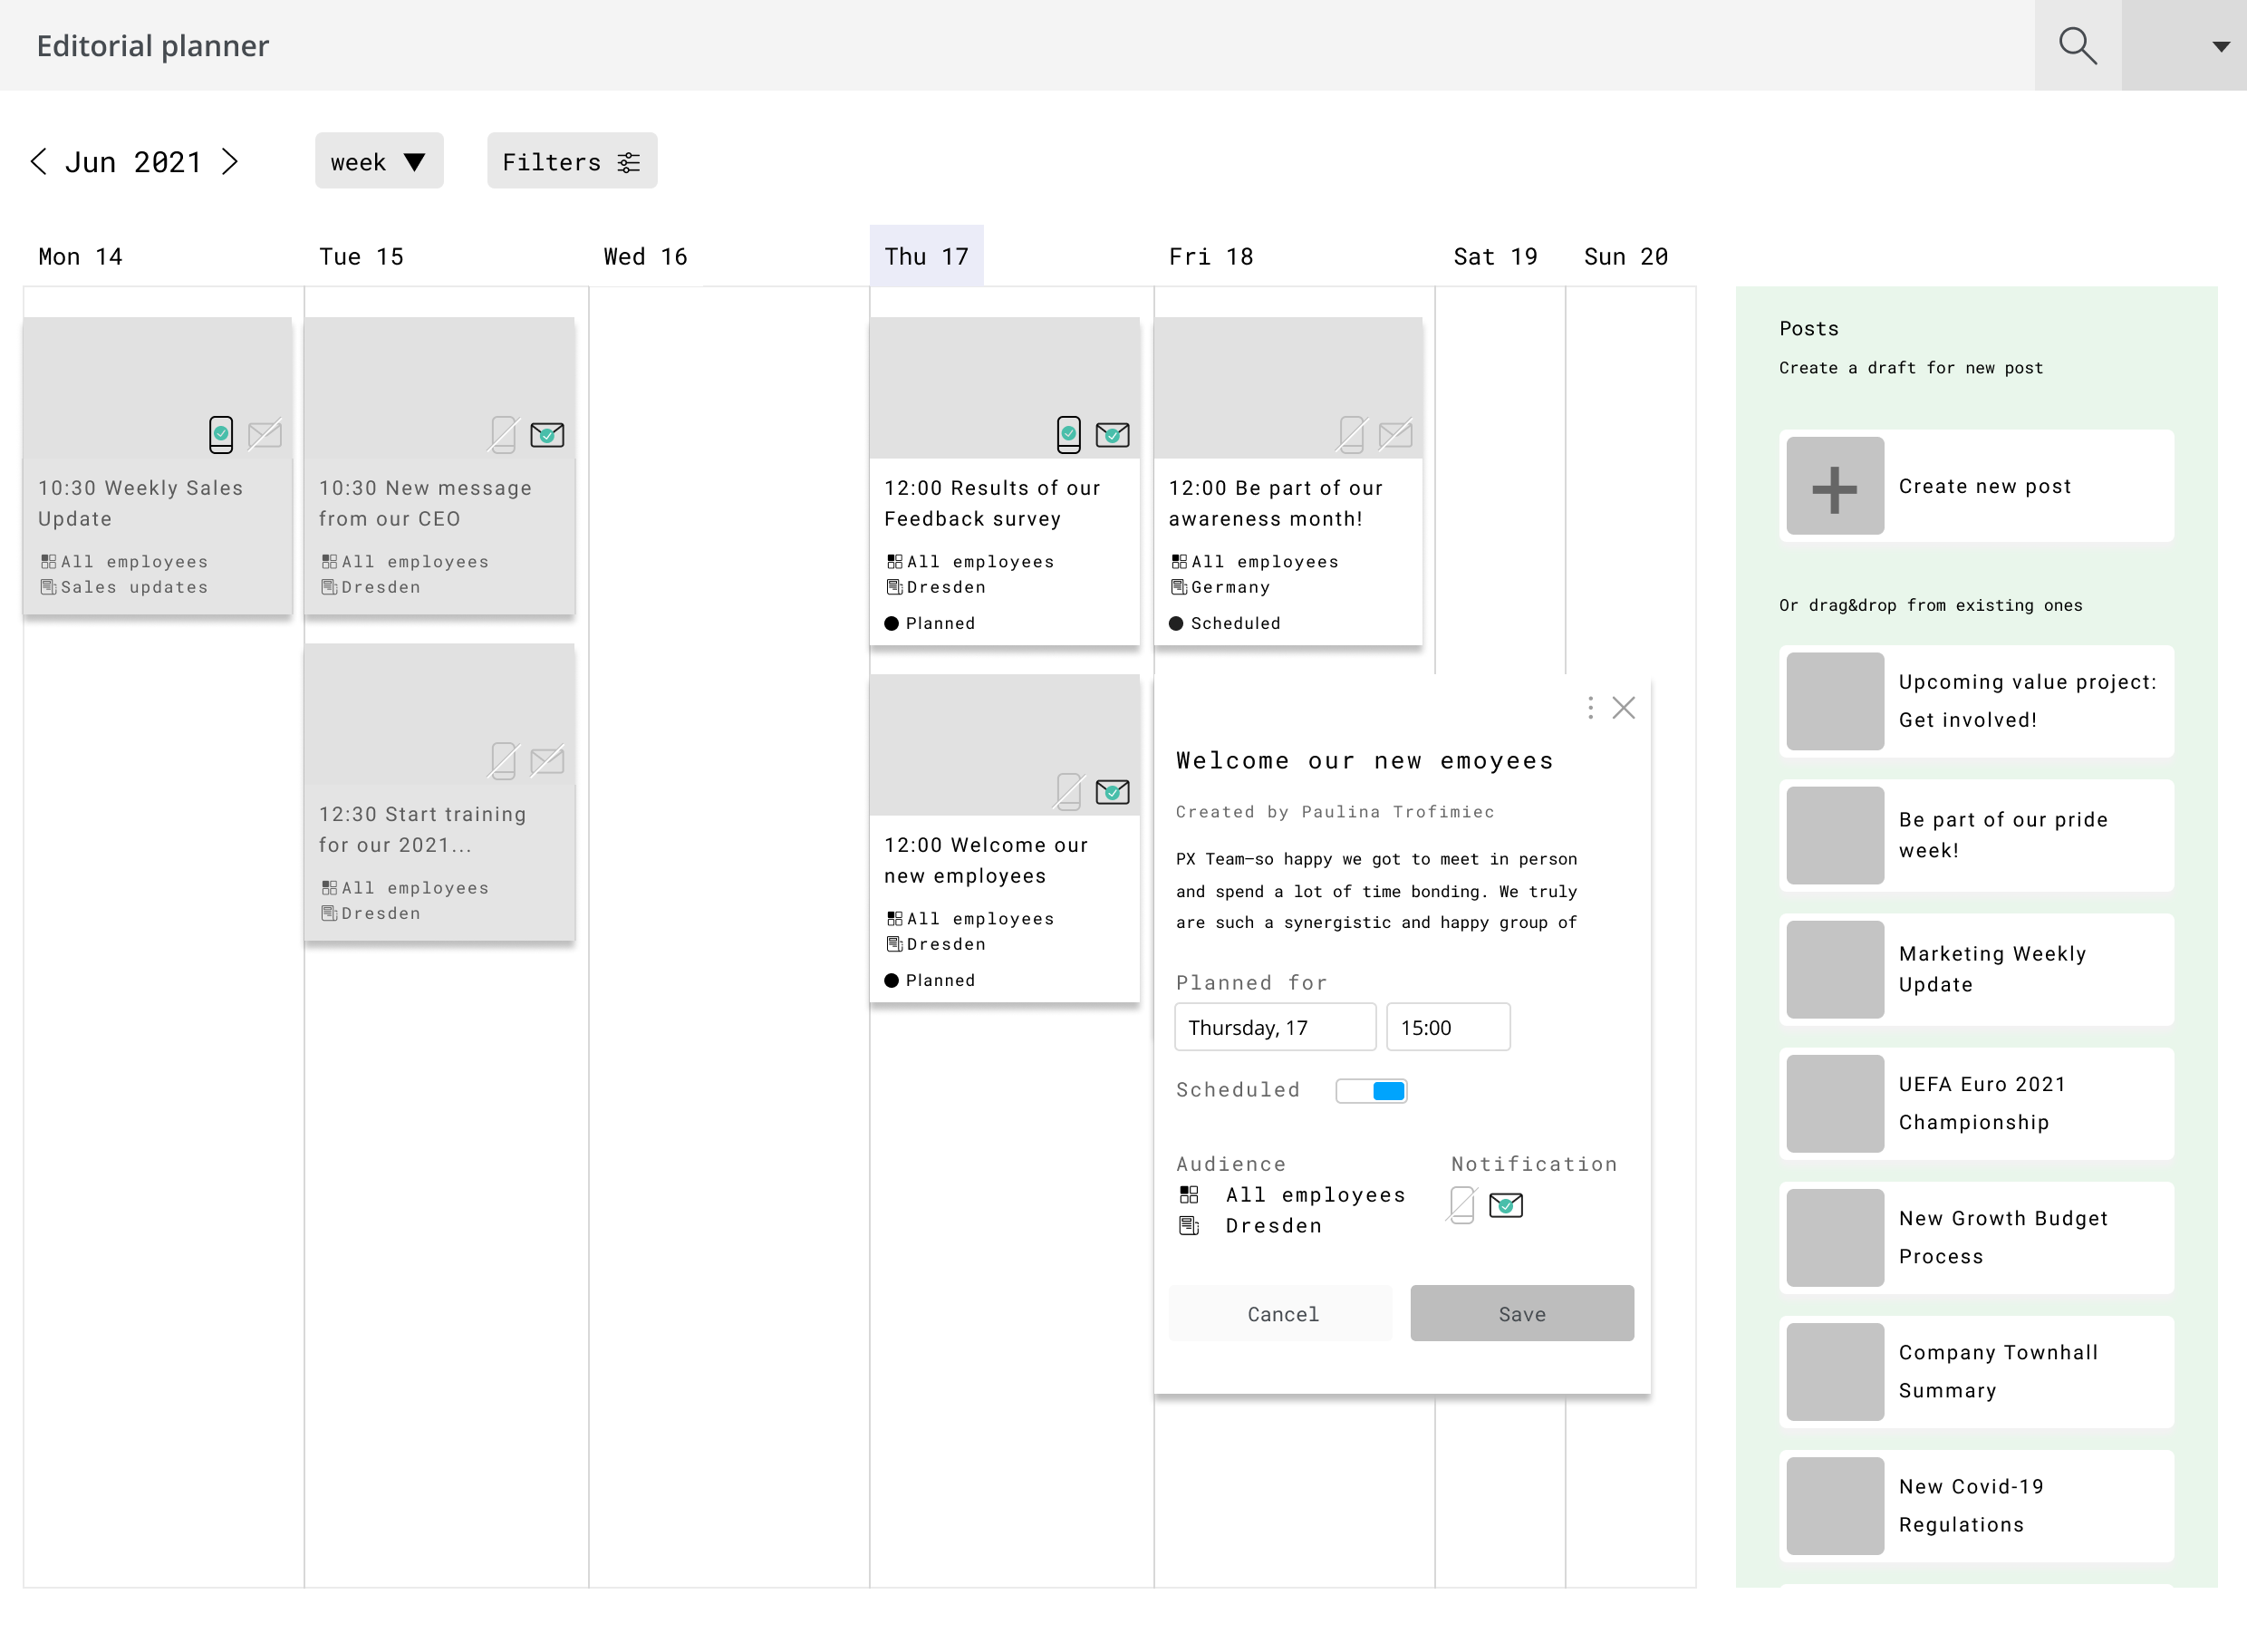Open the week view dropdown
This screenshot has height=1633, width=2247.
coord(380,160)
